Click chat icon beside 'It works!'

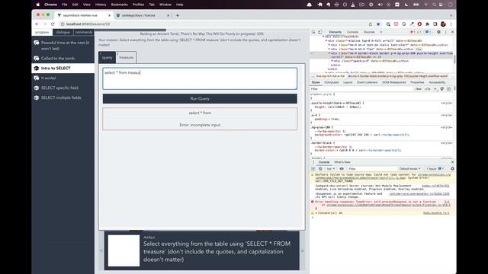pyautogui.click(x=37, y=78)
